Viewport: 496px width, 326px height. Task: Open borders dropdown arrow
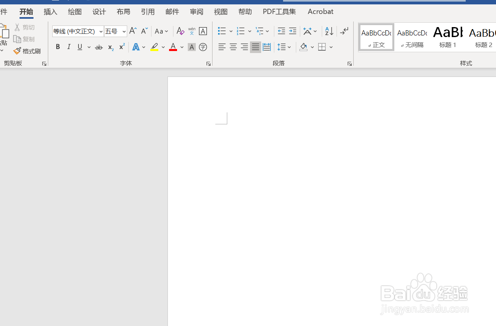331,47
